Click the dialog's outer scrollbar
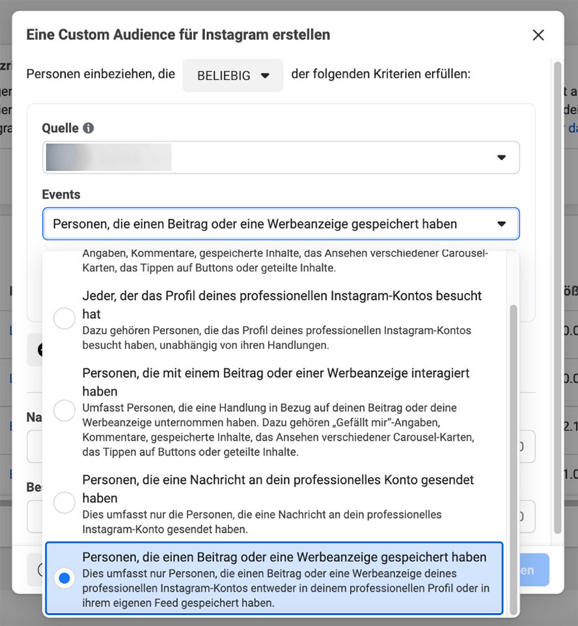 558,297
